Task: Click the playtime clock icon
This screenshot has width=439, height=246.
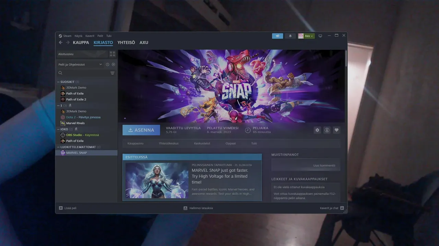Action: coord(248,130)
